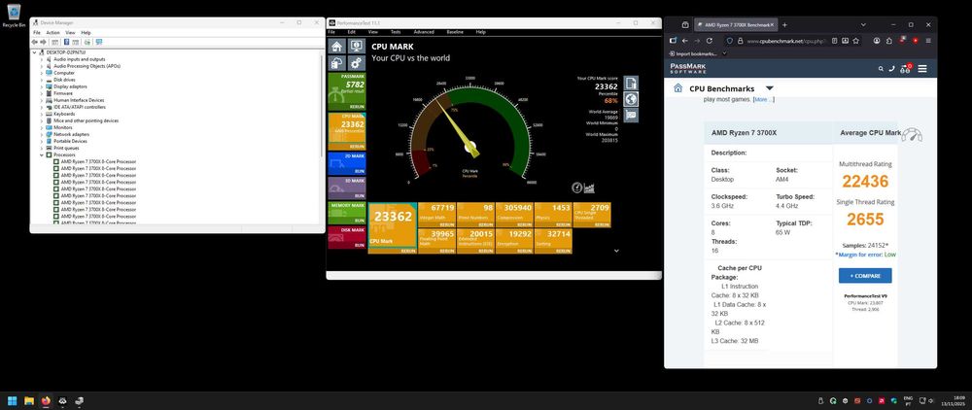Select the gauge view icon under the speedometer
The width and height of the screenshot is (972, 410).
click(x=577, y=188)
